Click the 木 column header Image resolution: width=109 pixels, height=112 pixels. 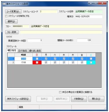(73, 55)
